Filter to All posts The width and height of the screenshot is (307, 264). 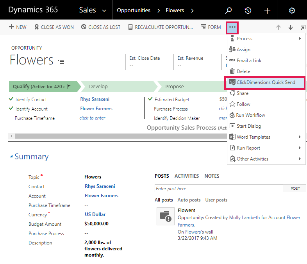(x=164, y=200)
